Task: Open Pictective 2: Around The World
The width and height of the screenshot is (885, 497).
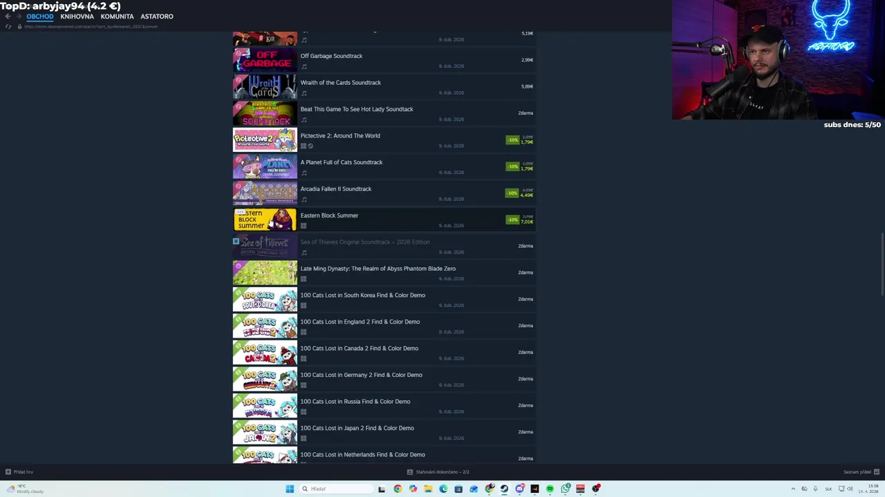Action: click(340, 136)
